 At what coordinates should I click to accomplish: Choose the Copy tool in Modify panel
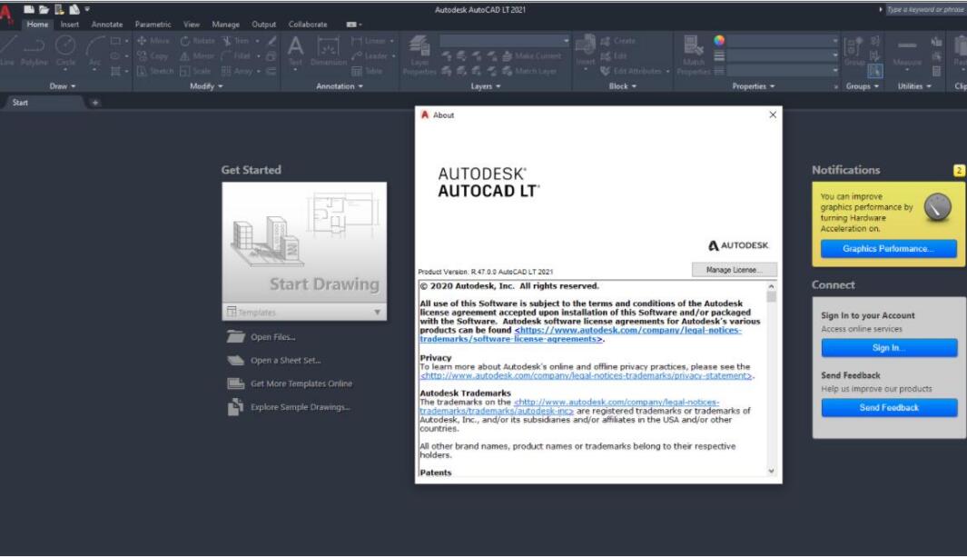pos(153,56)
